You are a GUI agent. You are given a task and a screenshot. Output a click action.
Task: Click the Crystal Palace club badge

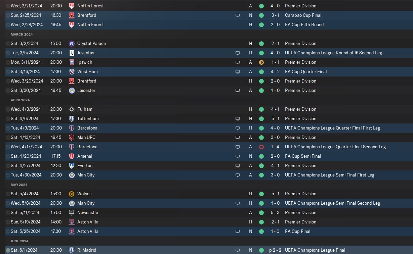pos(72,43)
